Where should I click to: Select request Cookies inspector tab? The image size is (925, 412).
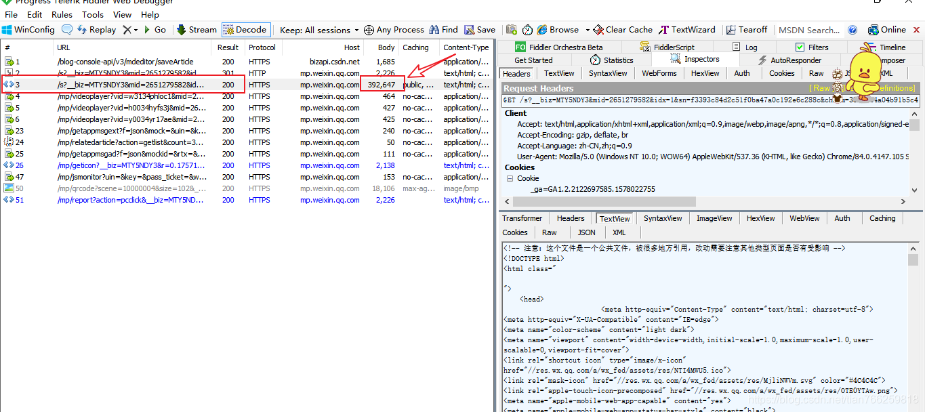point(781,73)
